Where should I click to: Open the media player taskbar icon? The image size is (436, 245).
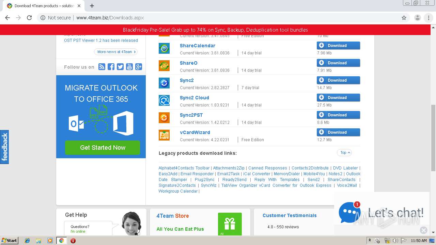pos(50,241)
